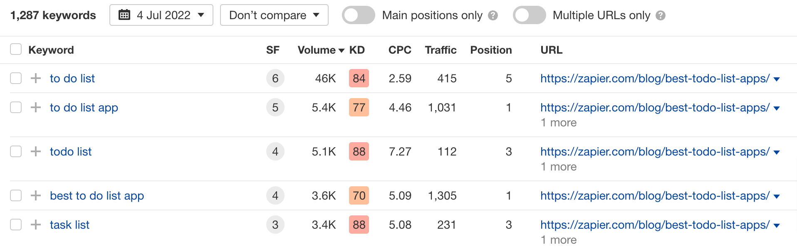Click the plus icon next to "todo list"
Screen dimensions: 797x247
(x=35, y=151)
